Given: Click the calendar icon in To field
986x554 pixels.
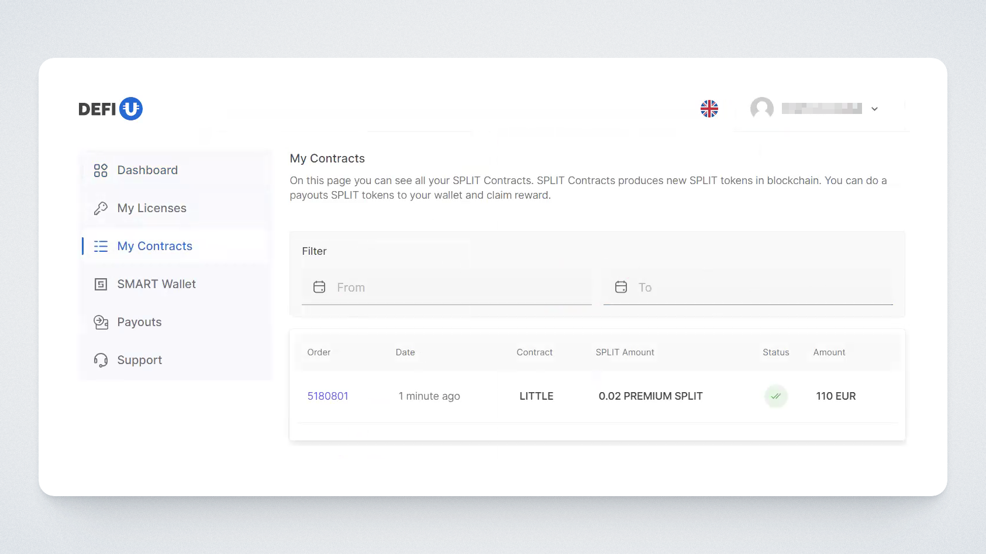Looking at the screenshot, I should point(621,287).
